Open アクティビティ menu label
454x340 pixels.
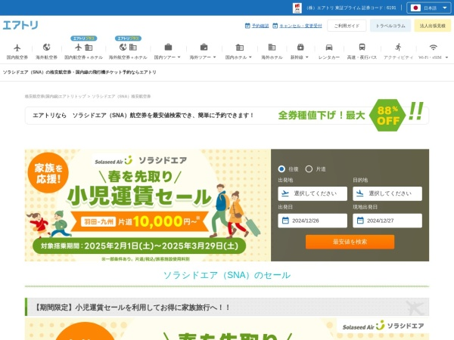pos(399,57)
